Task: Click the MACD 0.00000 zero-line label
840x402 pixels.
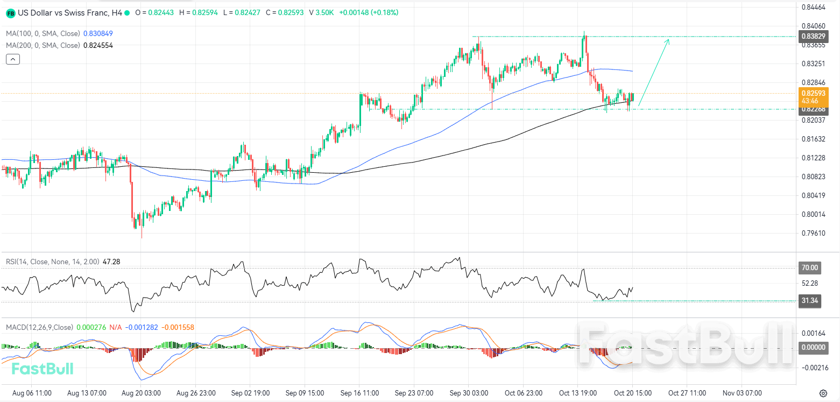Action: [813, 348]
